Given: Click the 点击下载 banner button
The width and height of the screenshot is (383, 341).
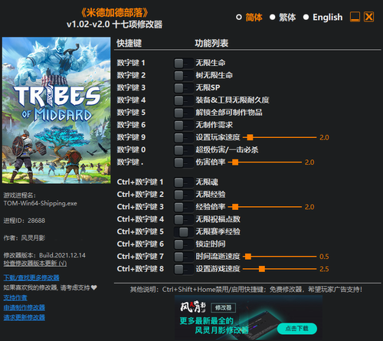Looking at the screenshot, I should [297, 329].
